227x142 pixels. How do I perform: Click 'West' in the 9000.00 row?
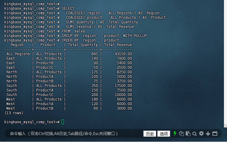coord(11,99)
